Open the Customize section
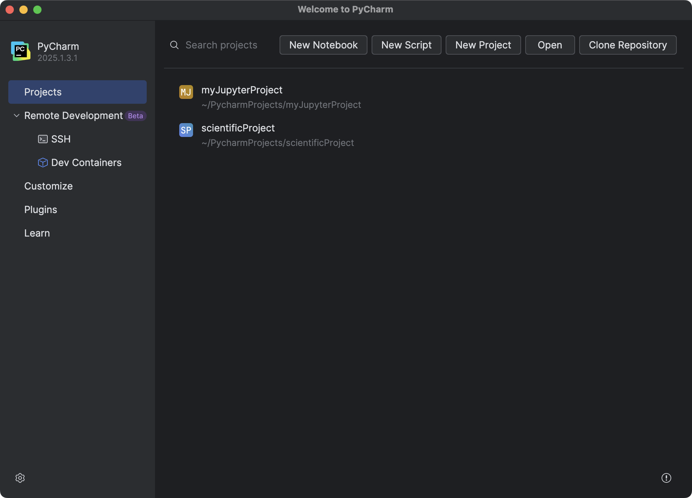The height and width of the screenshot is (498, 692). 48,186
